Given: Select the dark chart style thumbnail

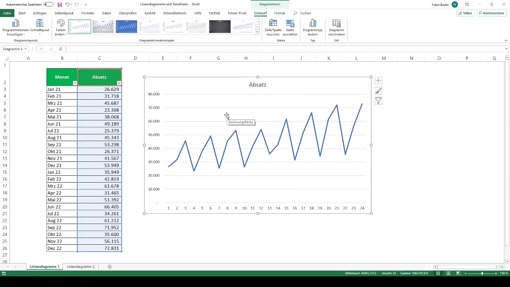Looking at the screenshot, I should pyautogui.click(x=220, y=27).
